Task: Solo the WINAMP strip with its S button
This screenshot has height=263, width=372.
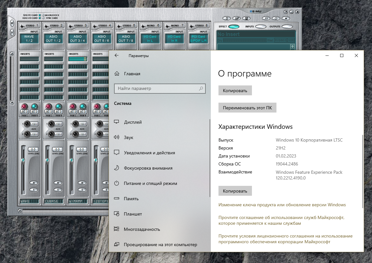Action: tap(82, 190)
